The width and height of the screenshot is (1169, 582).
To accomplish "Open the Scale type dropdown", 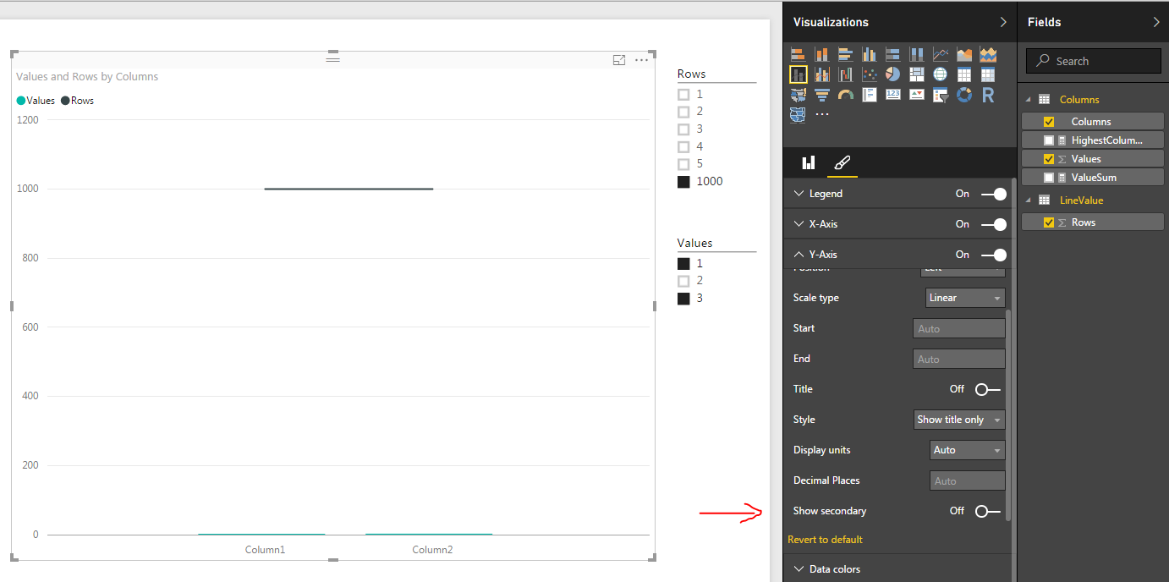I will (x=965, y=298).
